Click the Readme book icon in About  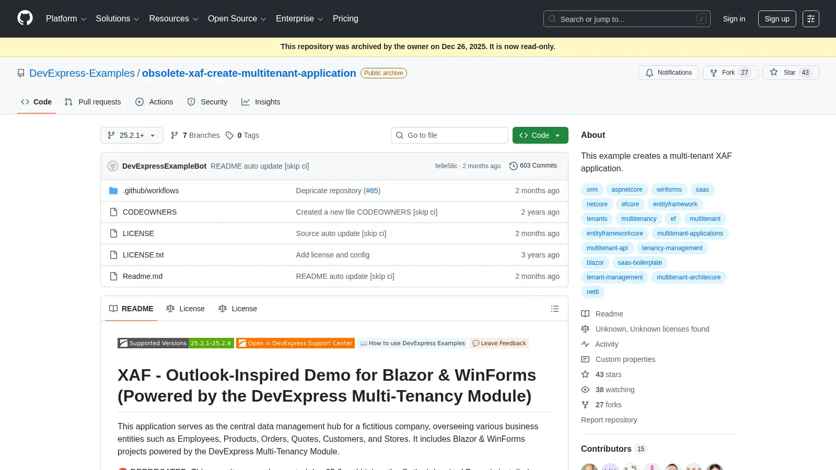585,314
